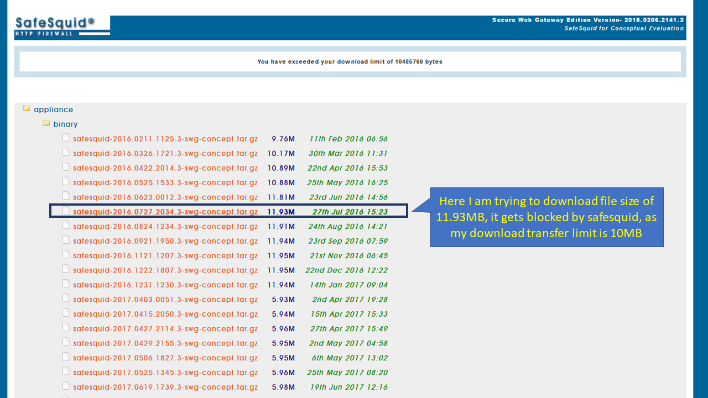Click date 30th Mar 2016 11:31
This screenshot has width=708, height=398.
click(x=348, y=154)
